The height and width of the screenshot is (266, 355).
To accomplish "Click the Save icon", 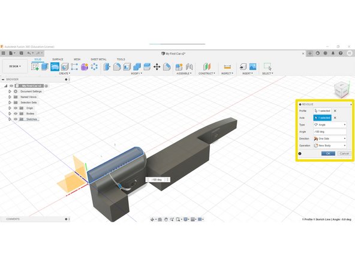I will click(x=21, y=53).
